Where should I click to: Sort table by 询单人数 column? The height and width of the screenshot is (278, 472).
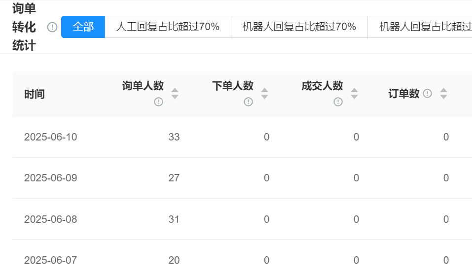point(175,94)
